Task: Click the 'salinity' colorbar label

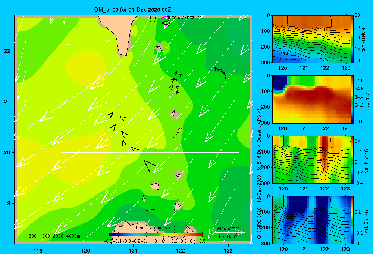Action: [367, 100]
